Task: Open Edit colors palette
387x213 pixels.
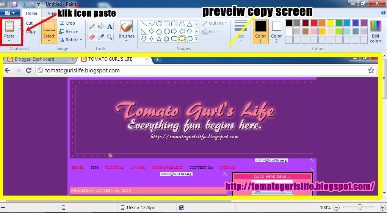Action: pos(376,31)
